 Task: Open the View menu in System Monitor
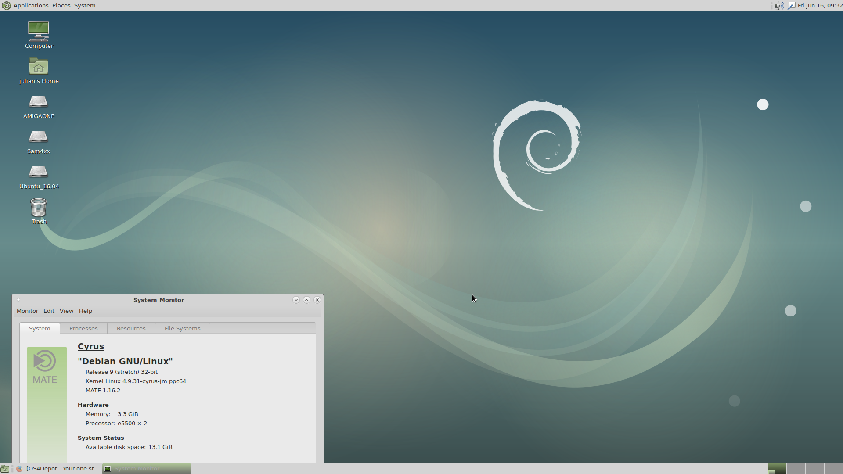point(66,311)
